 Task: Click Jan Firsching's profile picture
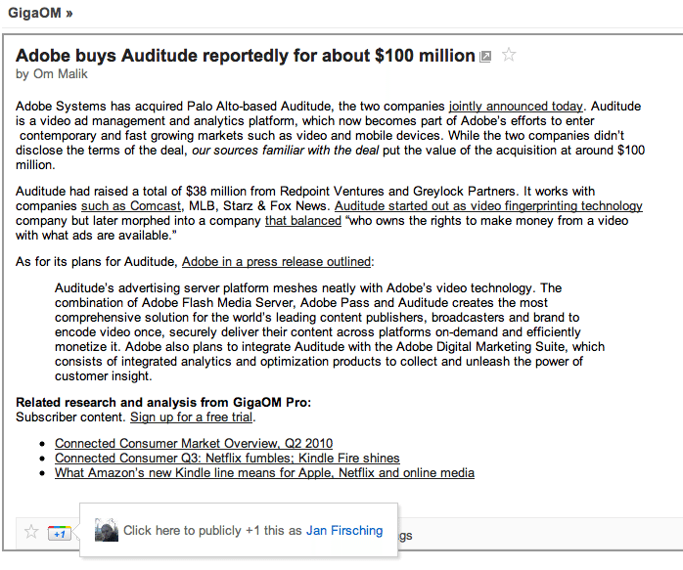(x=107, y=530)
